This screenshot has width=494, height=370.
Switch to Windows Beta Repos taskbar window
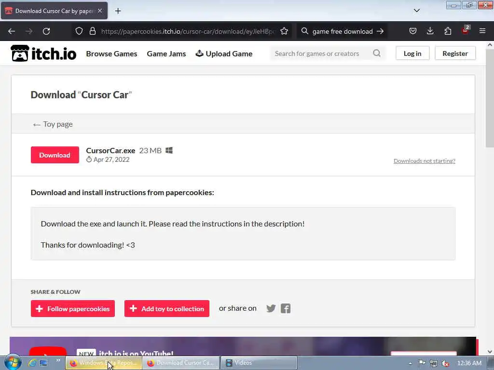tap(104, 363)
